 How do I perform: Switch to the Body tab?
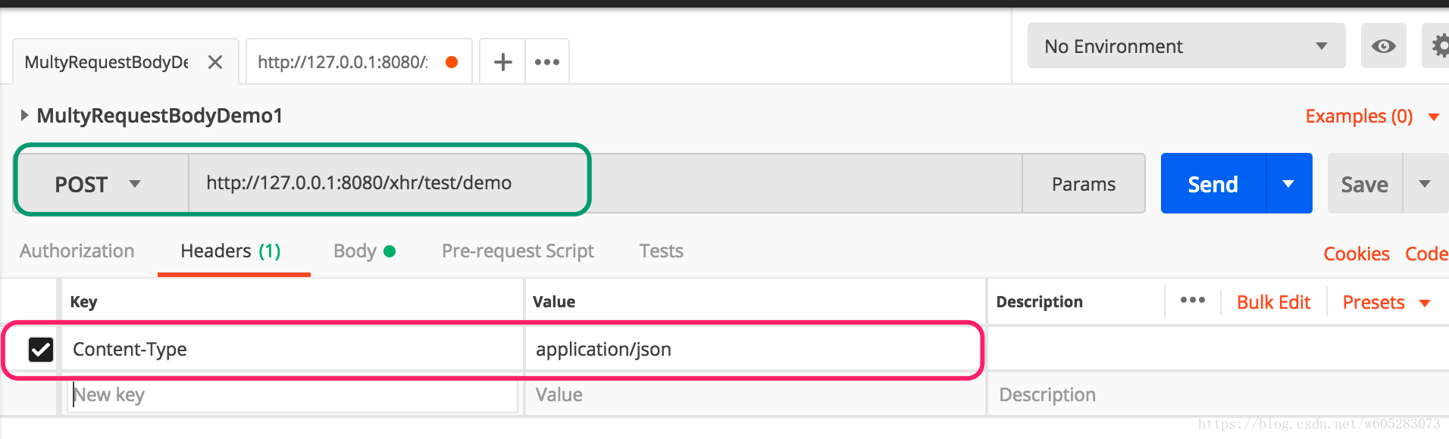tap(365, 251)
